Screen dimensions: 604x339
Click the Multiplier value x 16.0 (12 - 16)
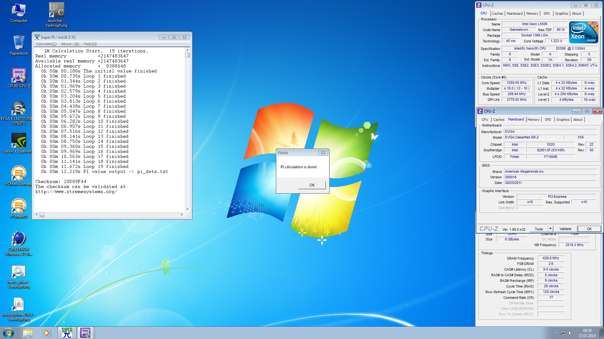point(517,89)
